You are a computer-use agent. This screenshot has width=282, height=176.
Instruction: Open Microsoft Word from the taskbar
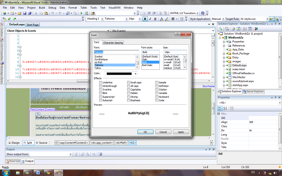[38, 173]
